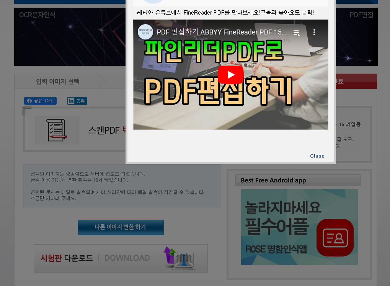The width and height of the screenshot is (390, 286).
Task: Open the YouTube video more options menu
Action: pyautogui.click(x=314, y=32)
